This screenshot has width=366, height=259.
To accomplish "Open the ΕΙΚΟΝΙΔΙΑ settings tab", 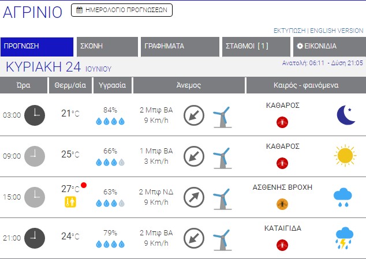I will point(327,47).
